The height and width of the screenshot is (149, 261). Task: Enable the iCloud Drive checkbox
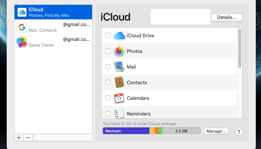(108, 35)
